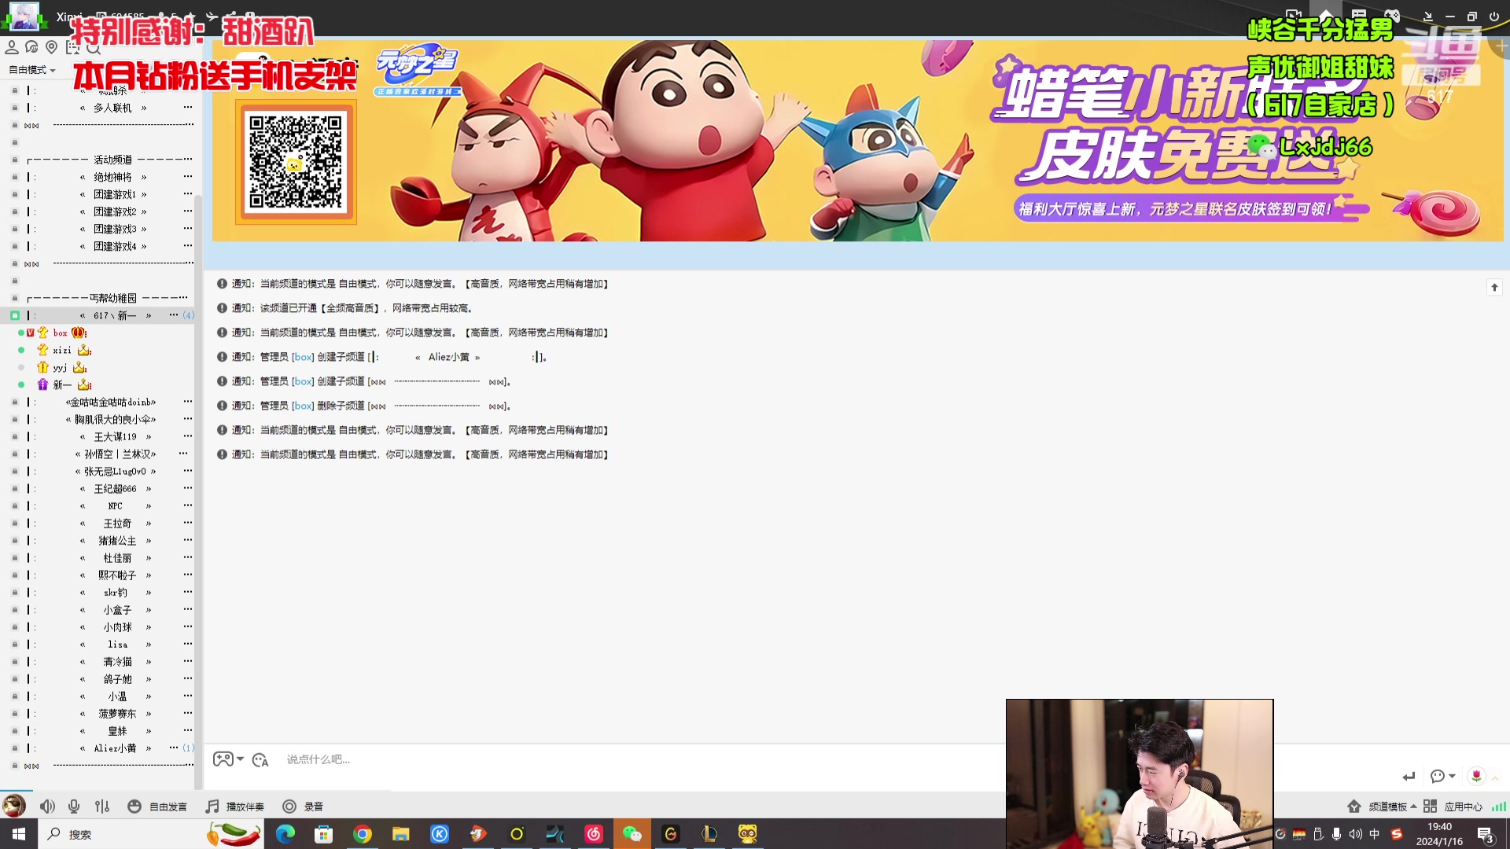
Task: Click the location pin icon in the sidebar toolbar
Action: pyautogui.click(x=52, y=48)
